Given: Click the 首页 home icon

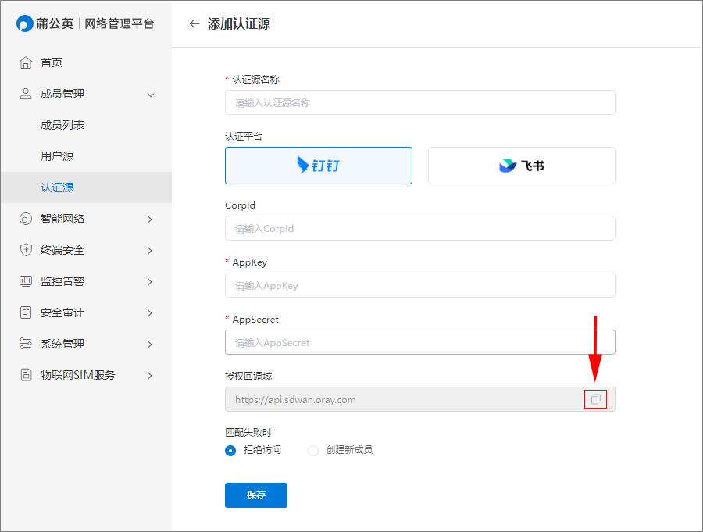Looking at the screenshot, I should click(26, 62).
